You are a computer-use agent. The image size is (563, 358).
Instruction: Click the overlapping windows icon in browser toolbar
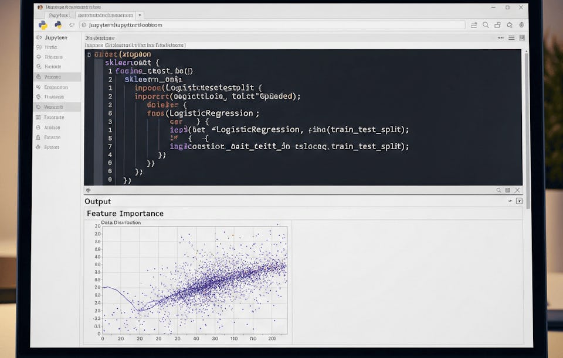pyautogui.click(x=498, y=25)
